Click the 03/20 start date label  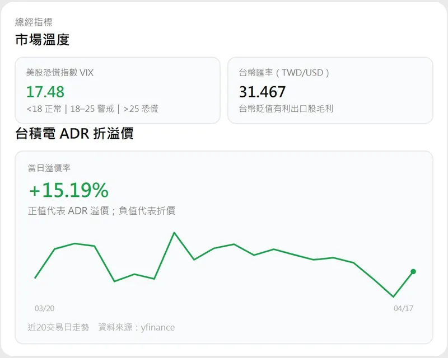pyautogui.click(x=45, y=308)
